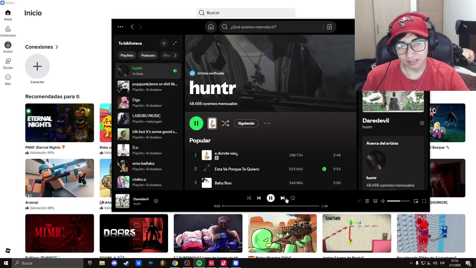Toggle Siguiendo follow button
Viewport: 476px width, 268px height.
click(246, 123)
